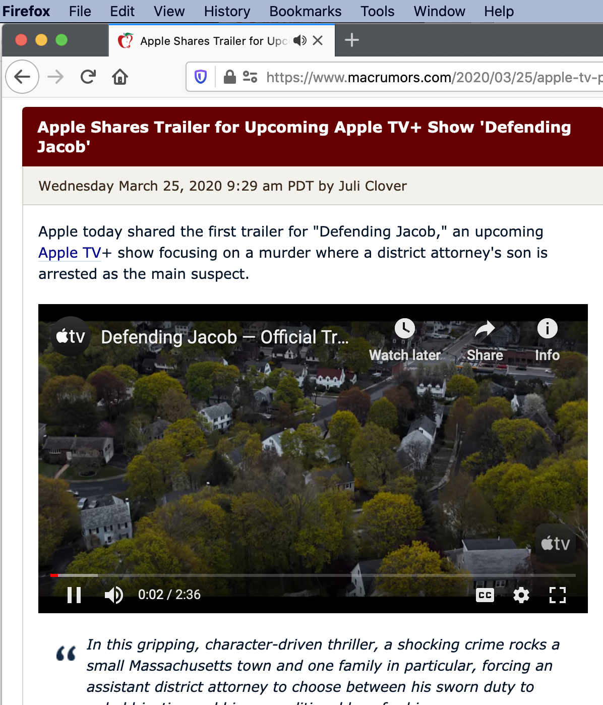Screen dimensions: 603x705
Task: Open the File menu
Action: tap(80, 11)
